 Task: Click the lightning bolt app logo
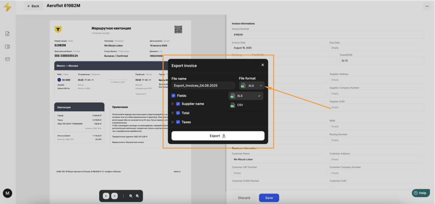click(x=8, y=7)
